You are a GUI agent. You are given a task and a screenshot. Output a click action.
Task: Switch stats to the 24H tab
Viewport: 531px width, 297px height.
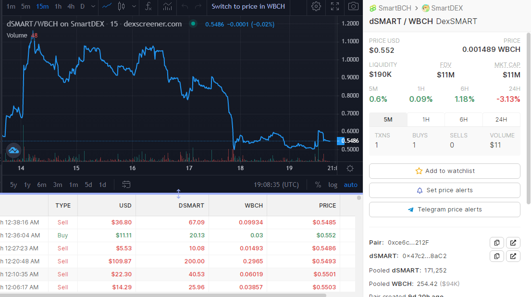501,120
